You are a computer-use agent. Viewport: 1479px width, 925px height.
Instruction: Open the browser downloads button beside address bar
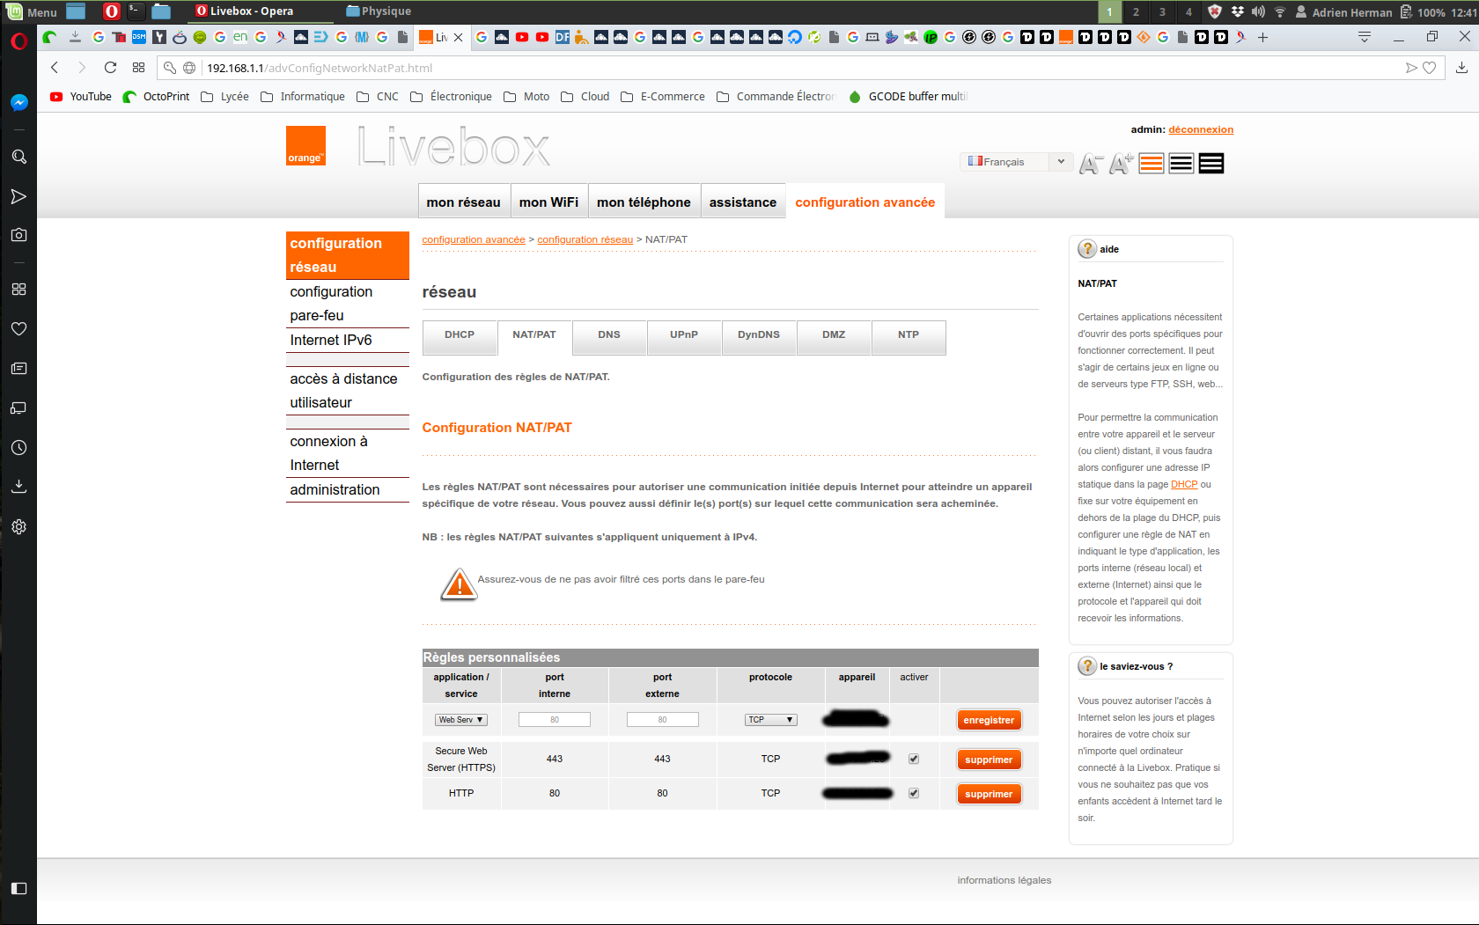1461,68
